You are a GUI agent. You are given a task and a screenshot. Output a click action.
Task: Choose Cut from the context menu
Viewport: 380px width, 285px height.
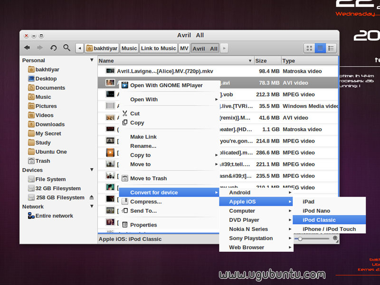[x=169, y=114]
